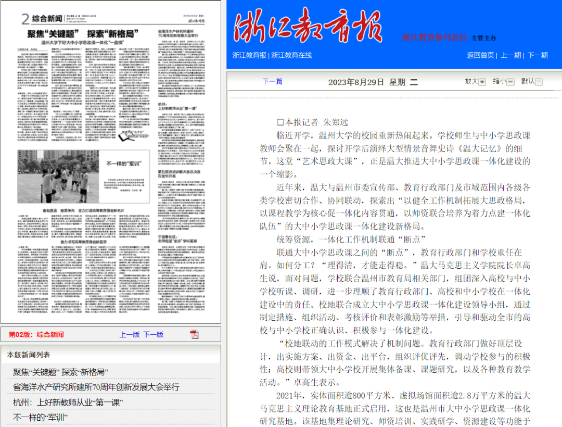This screenshot has width=562, height=427.
Task: Open the PDF version of the newspaper page
Action: (194, 334)
